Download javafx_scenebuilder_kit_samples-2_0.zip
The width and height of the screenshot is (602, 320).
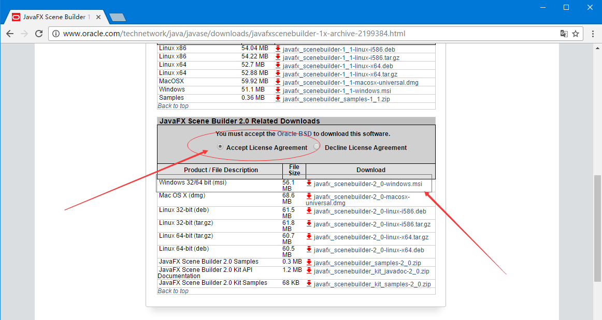click(x=372, y=284)
